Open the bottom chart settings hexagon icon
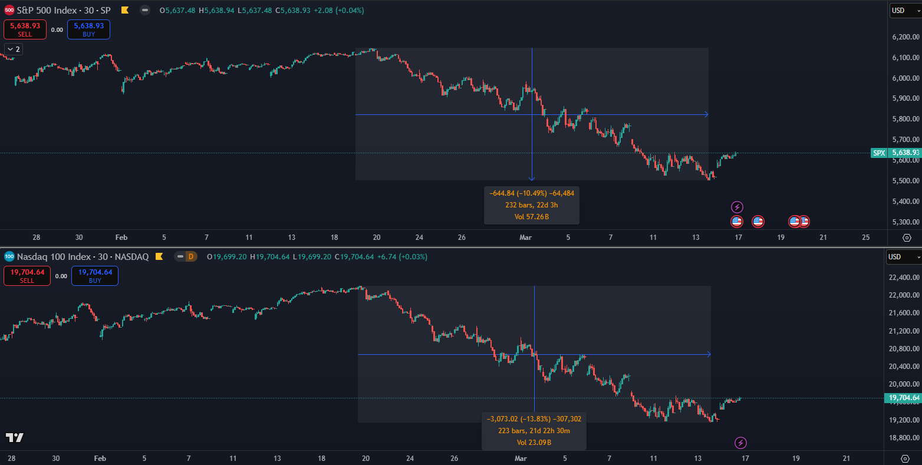922x465 pixels. point(907,459)
